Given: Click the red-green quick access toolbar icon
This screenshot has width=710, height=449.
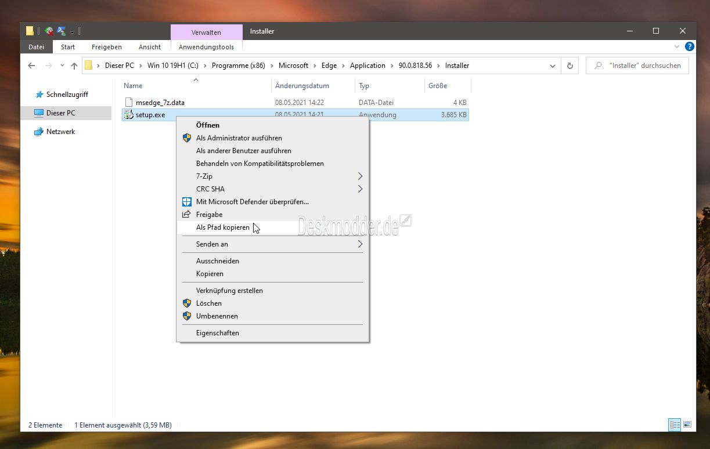Looking at the screenshot, I should (49, 31).
